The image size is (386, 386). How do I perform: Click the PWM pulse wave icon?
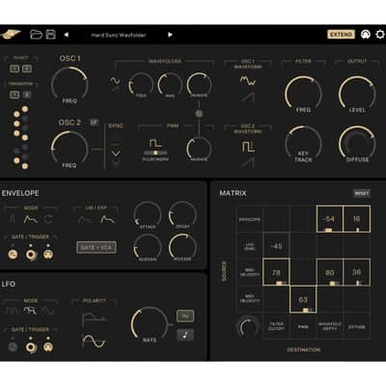click(x=155, y=143)
